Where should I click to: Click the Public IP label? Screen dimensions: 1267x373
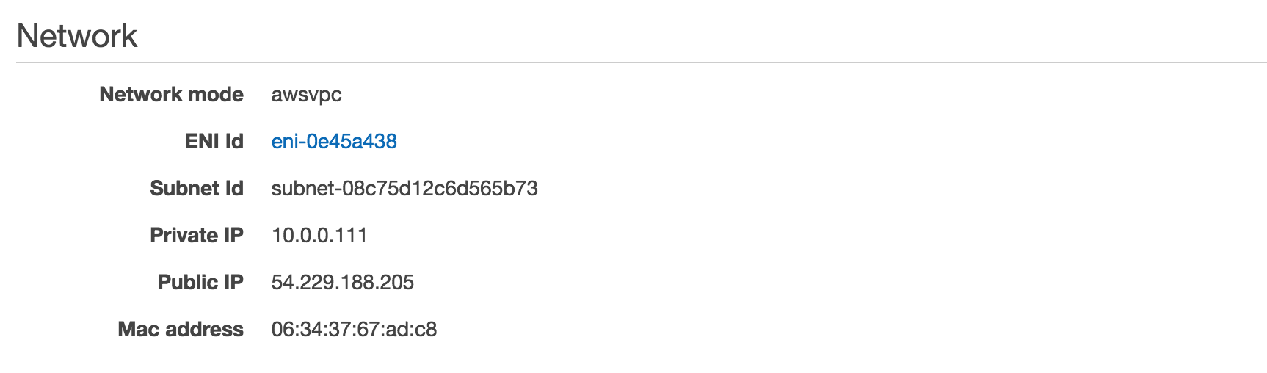click(x=200, y=282)
